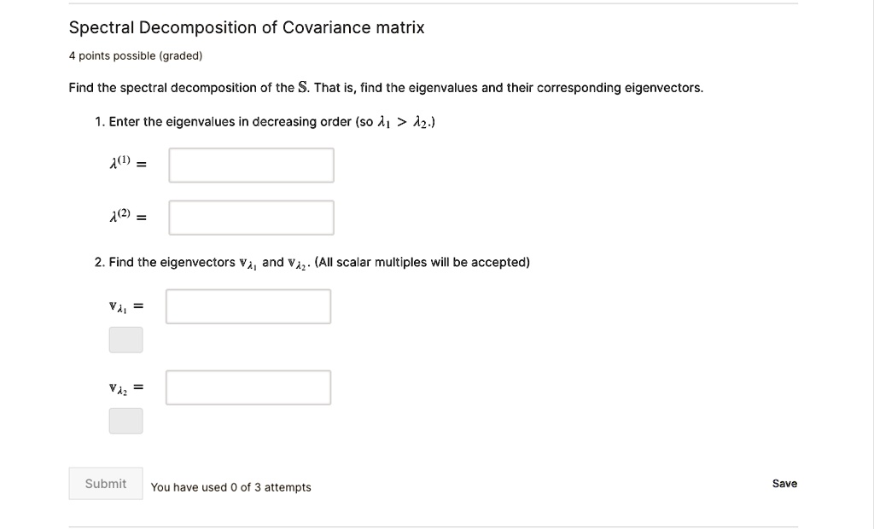The height and width of the screenshot is (529, 874).
Task: Click the preview box below v_λ2 field
Action: point(125,420)
